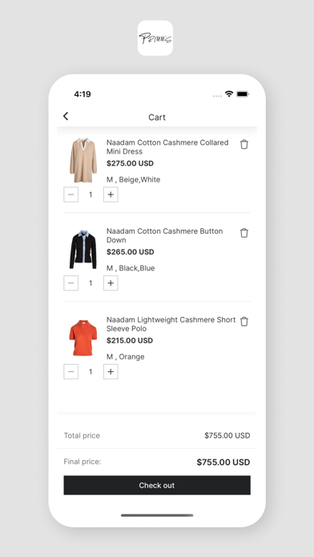Open the beige Collared Mini Dress thumbnail
Screen dimensions: 314x557
click(x=83, y=160)
